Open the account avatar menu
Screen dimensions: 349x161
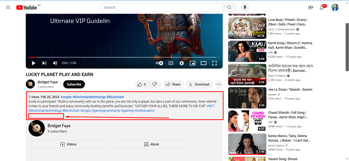(x=335, y=7)
